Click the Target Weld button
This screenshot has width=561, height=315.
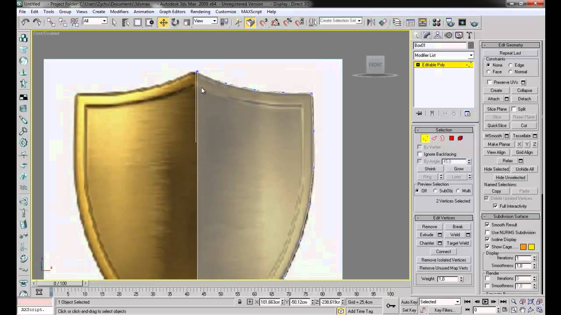(458, 243)
